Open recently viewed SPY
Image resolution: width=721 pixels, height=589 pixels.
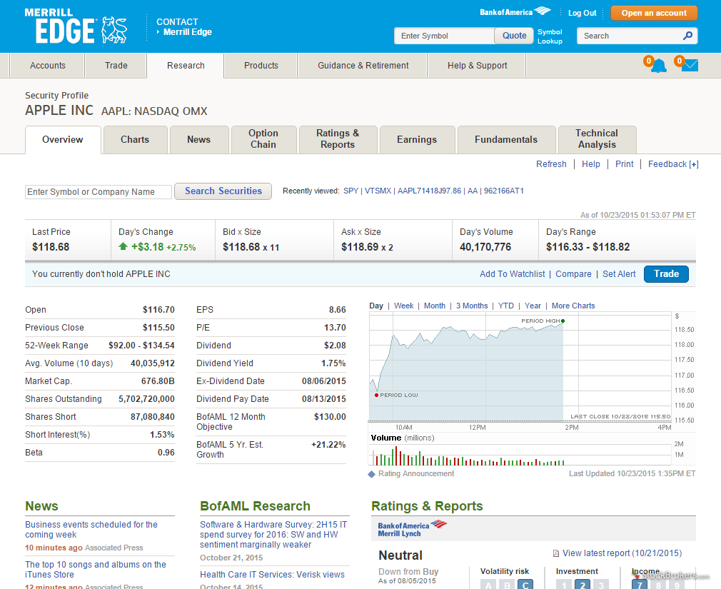(x=351, y=191)
